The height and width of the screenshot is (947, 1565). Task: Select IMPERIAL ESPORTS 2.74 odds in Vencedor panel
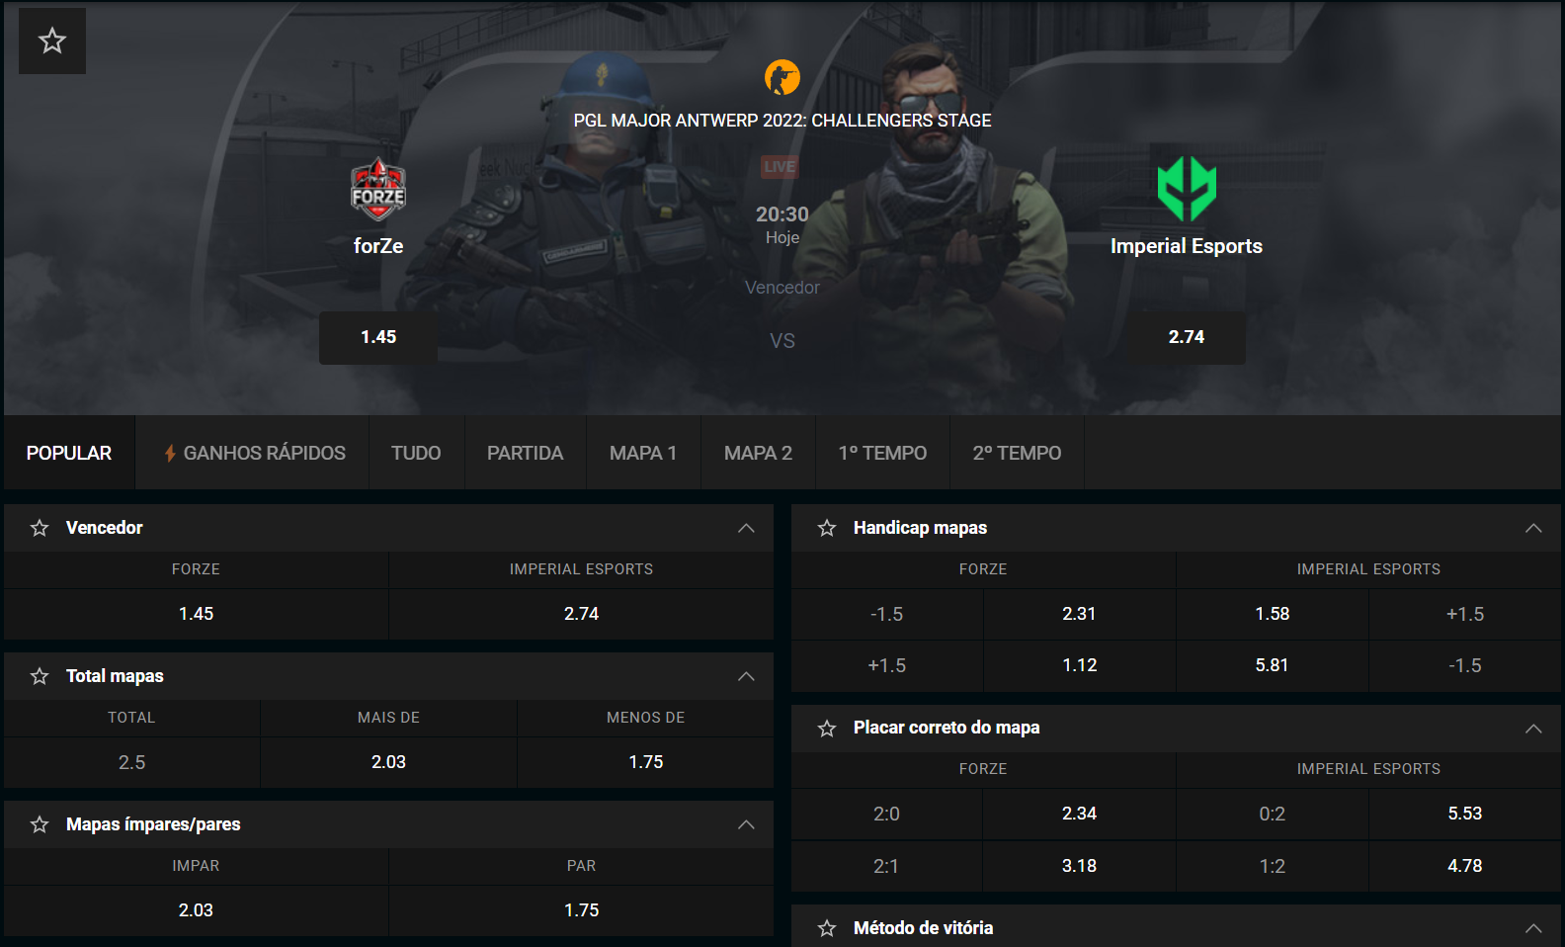[581, 614]
